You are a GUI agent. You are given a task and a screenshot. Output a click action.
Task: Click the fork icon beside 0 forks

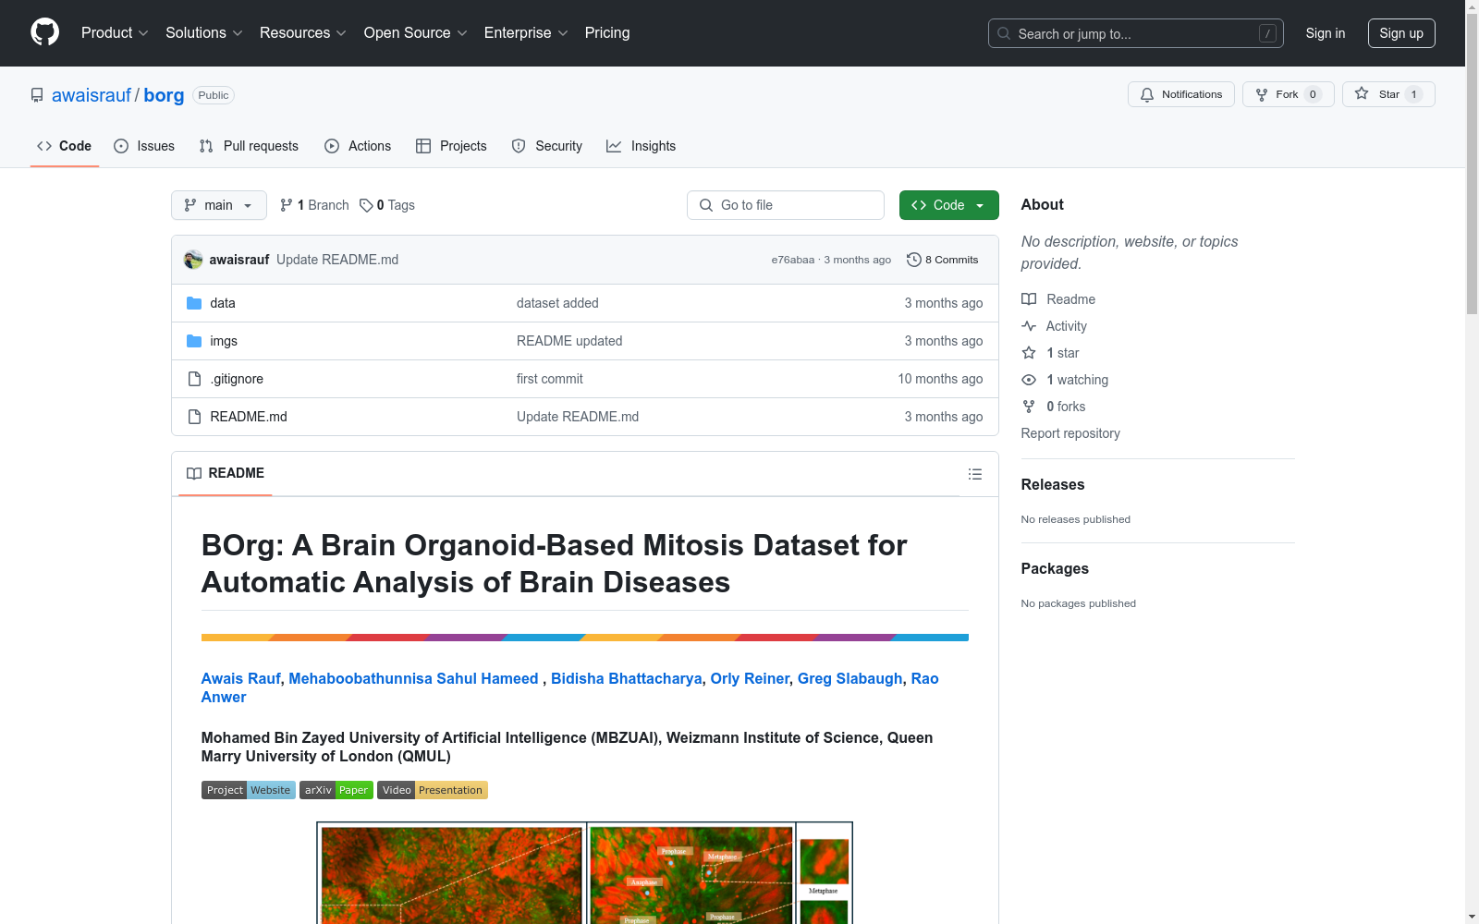click(1029, 407)
